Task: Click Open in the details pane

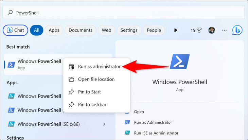Action: point(139,112)
